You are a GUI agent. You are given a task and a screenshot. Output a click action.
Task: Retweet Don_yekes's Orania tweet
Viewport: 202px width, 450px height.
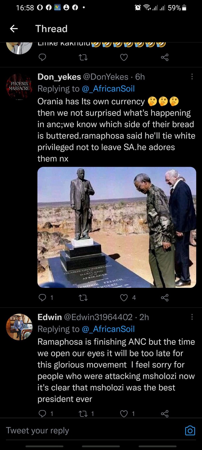[x=83, y=298]
